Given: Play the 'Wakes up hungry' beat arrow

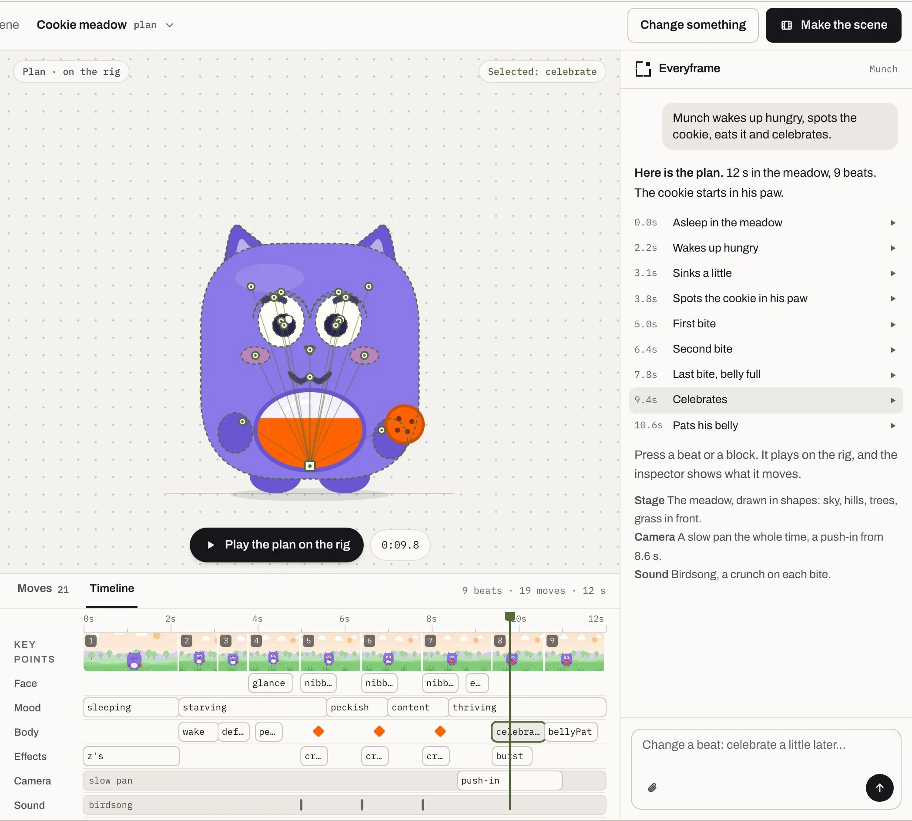Looking at the screenshot, I should click(892, 248).
